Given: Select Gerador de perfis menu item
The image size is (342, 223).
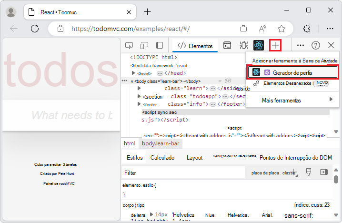Looking at the screenshot, I should [292, 72].
